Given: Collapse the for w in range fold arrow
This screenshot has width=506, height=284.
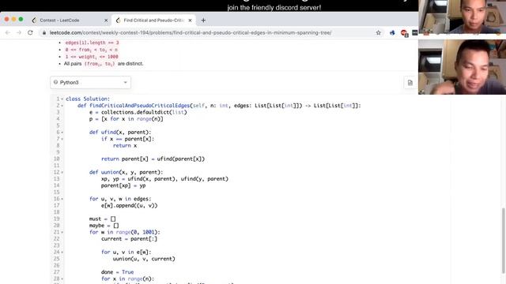Looking at the screenshot, I should [62, 232].
